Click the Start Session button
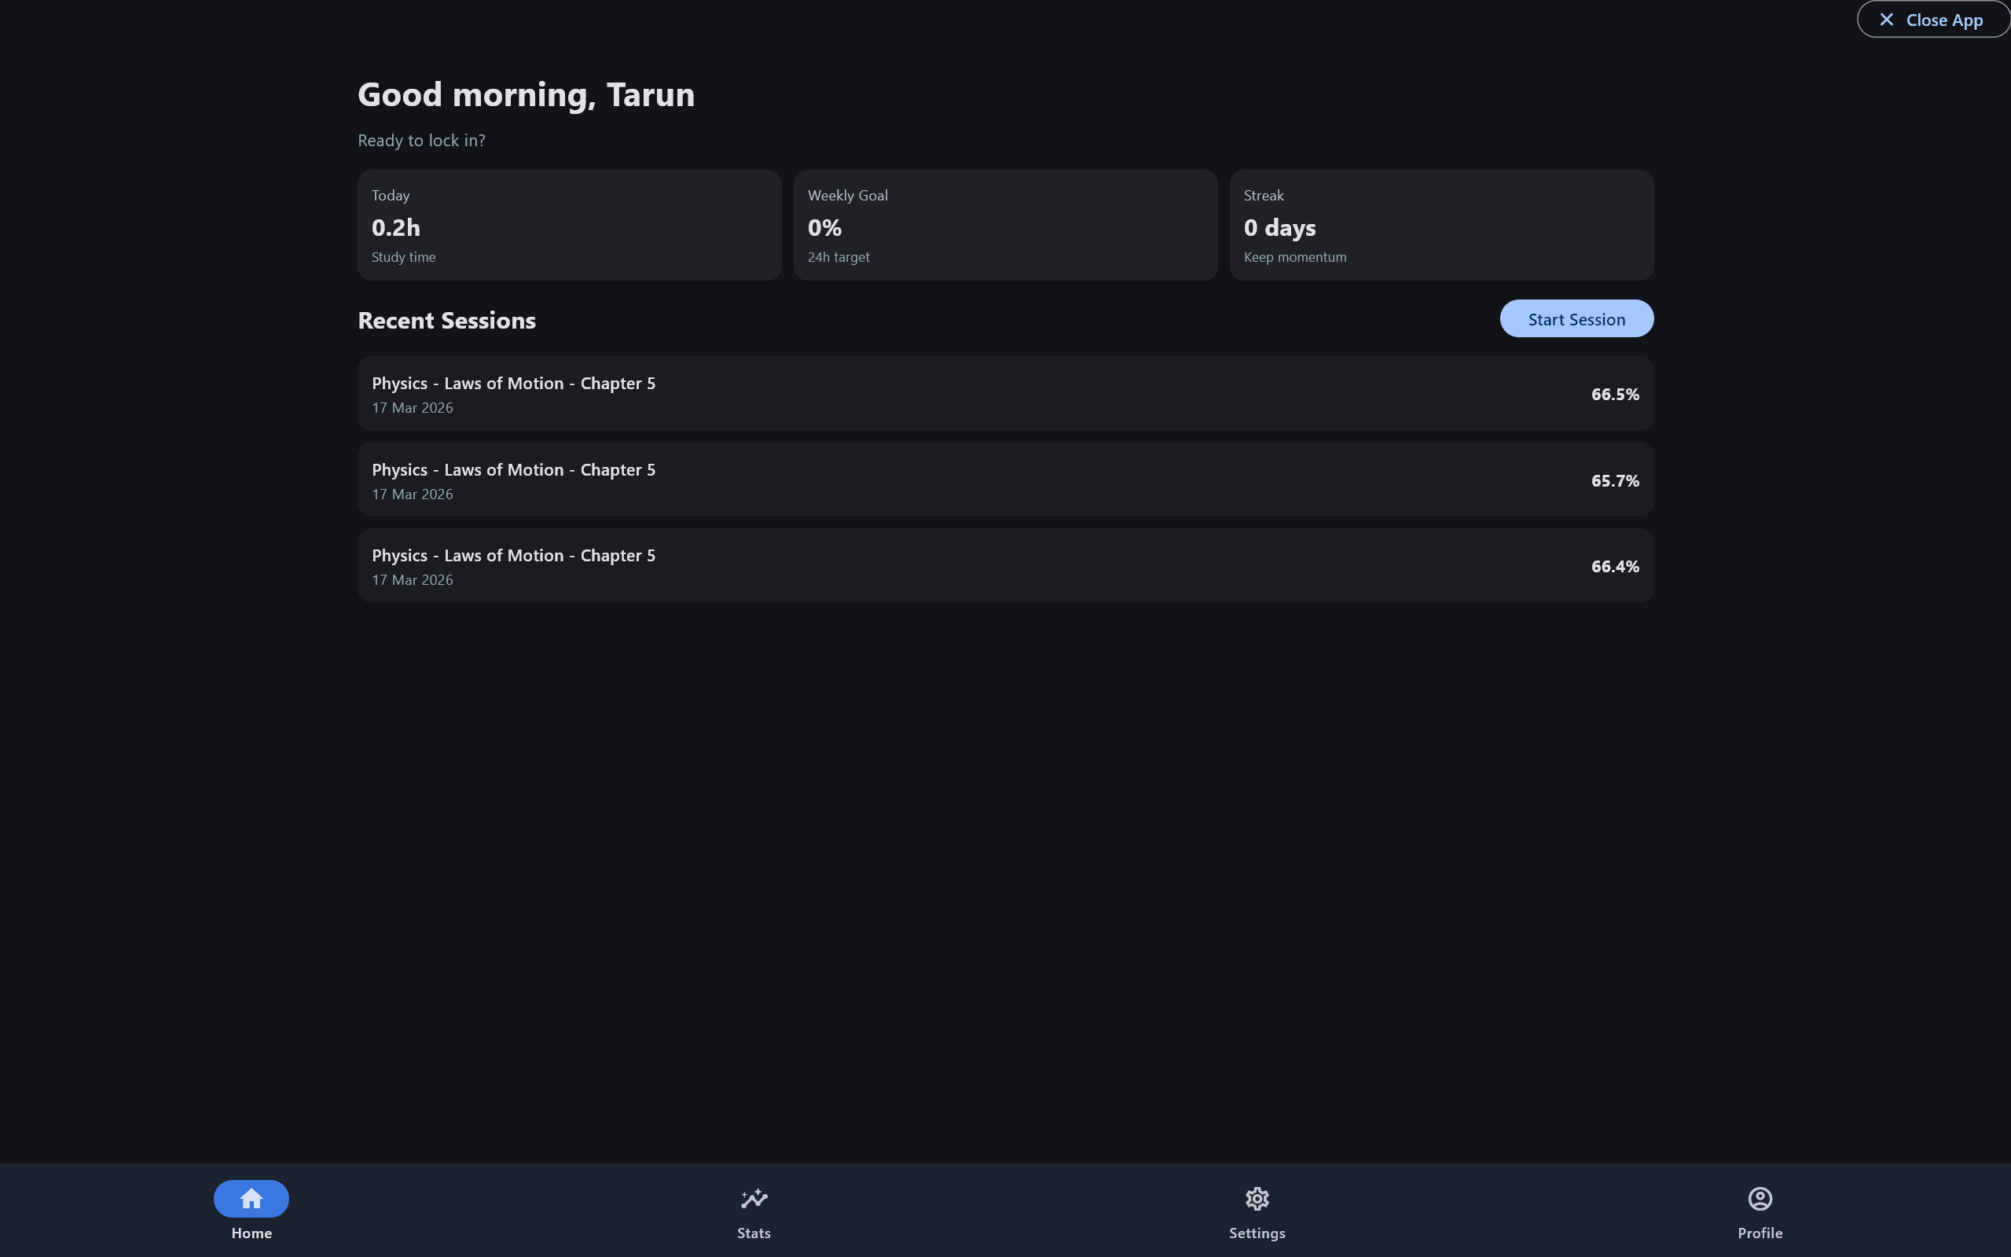This screenshot has width=2011, height=1257. tap(1576, 318)
